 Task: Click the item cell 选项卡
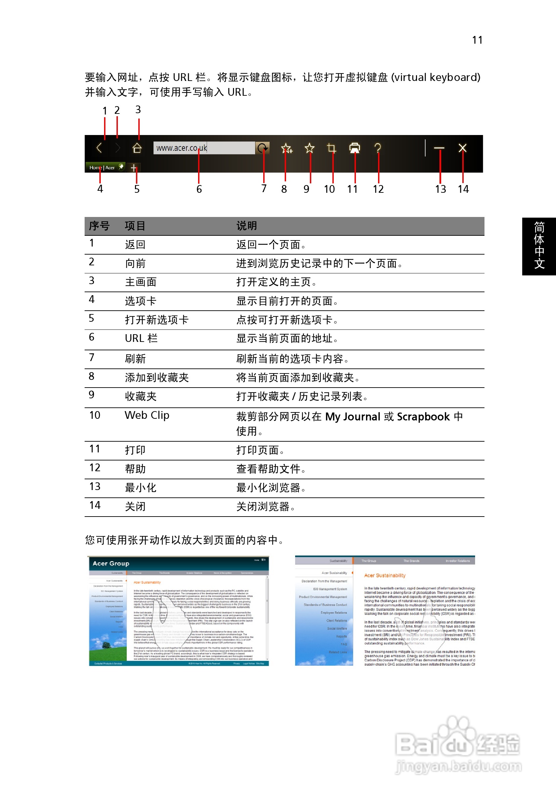click(141, 301)
